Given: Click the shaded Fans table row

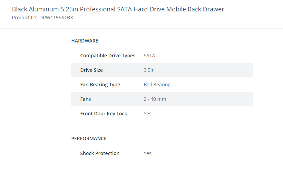Looking at the screenshot, I should pyautogui.click(x=162, y=99).
